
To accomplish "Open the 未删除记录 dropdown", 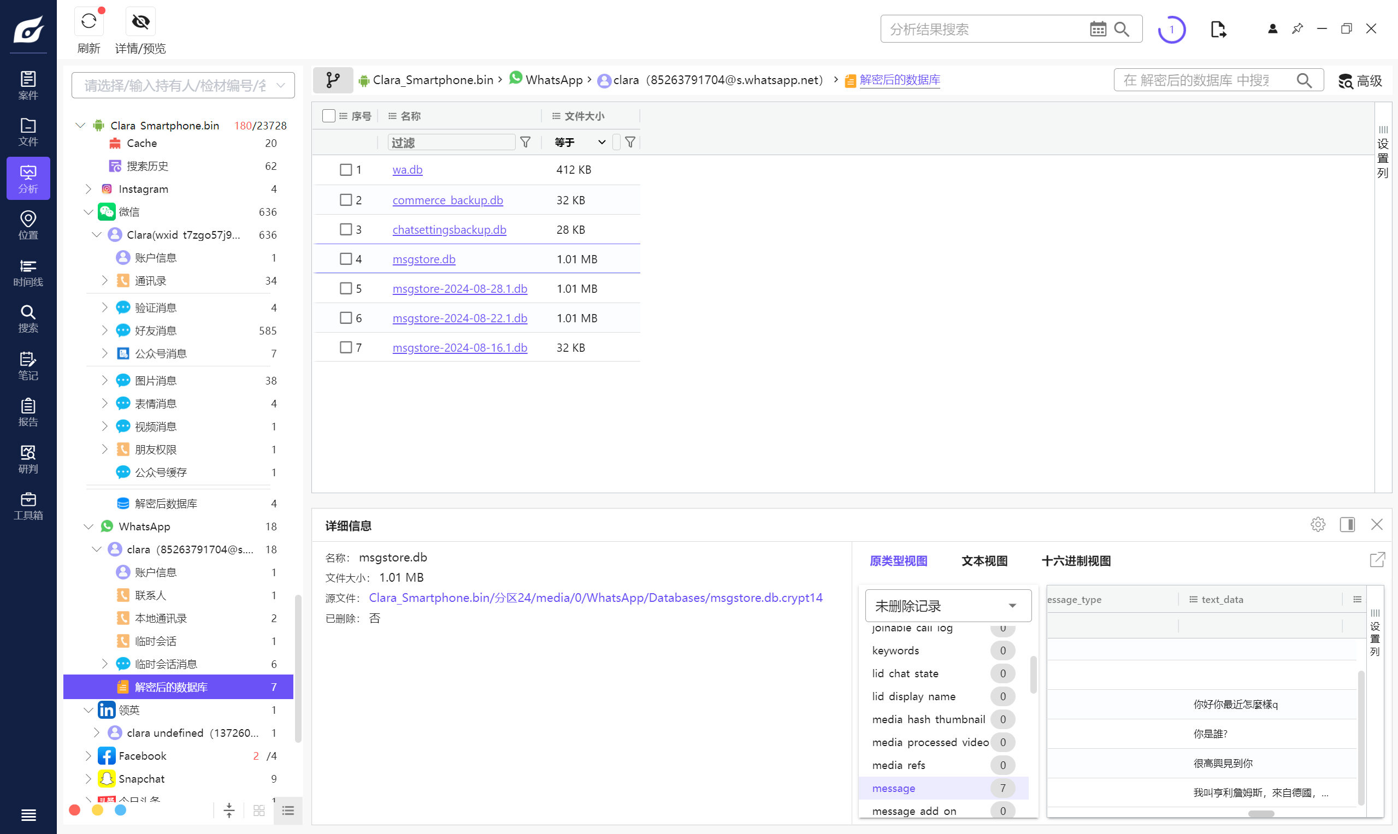I will click(948, 606).
